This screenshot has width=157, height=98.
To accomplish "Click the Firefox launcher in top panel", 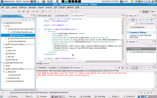I will coord(32,1).
